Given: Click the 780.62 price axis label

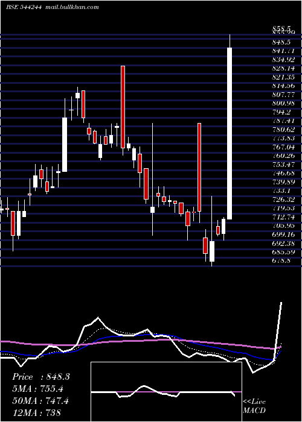Looking at the screenshot, I should coord(283,130).
